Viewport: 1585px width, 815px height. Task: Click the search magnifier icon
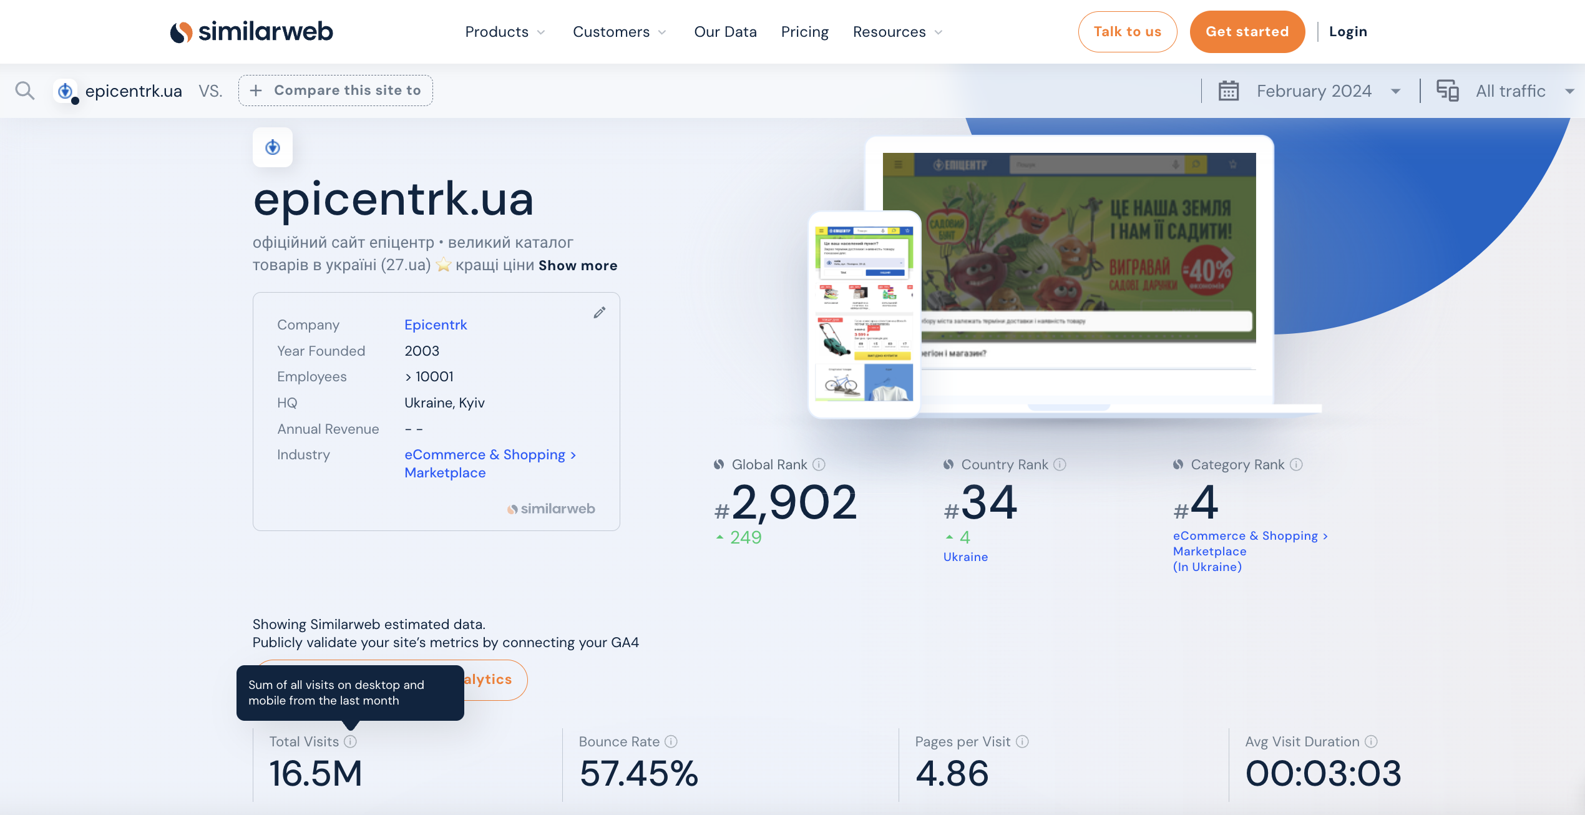pyautogui.click(x=25, y=91)
